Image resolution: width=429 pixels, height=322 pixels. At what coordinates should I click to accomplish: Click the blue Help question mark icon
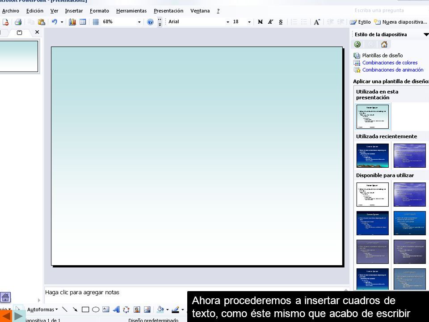[150, 22]
